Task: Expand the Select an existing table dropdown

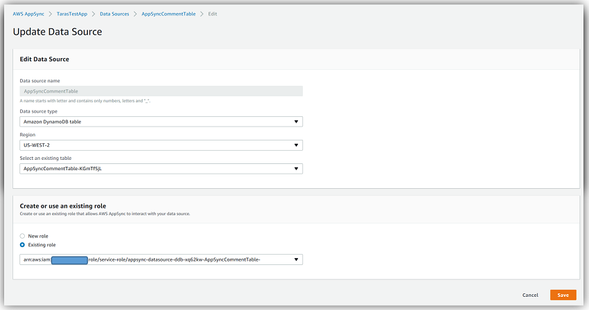Action: pyautogui.click(x=161, y=169)
